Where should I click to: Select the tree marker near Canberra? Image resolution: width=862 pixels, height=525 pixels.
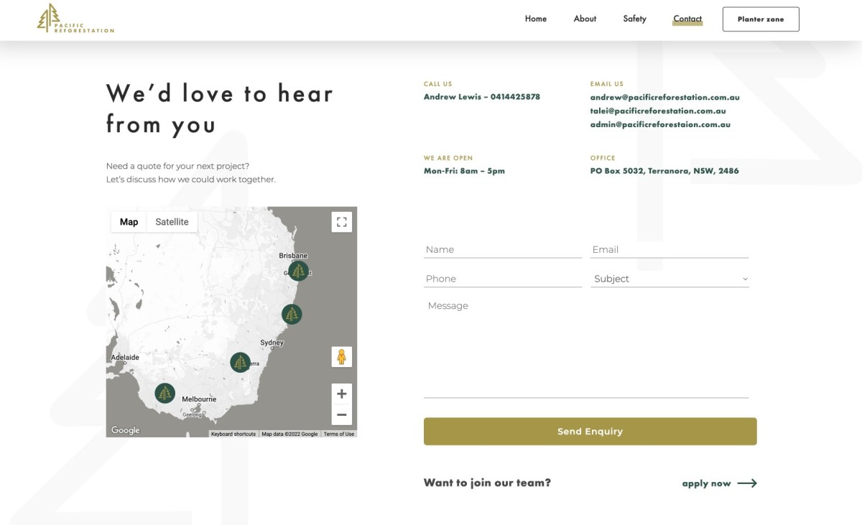click(x=240, y=363)
